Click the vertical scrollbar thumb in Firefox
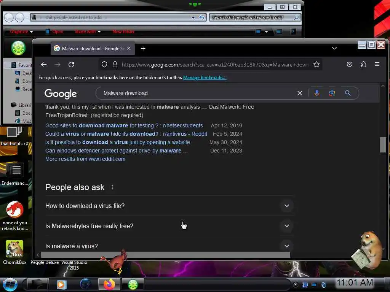 coord(382,144)
